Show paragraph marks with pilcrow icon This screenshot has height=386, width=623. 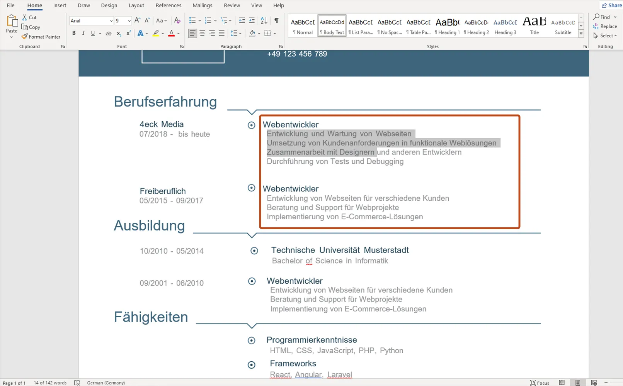tap(276, 20)
